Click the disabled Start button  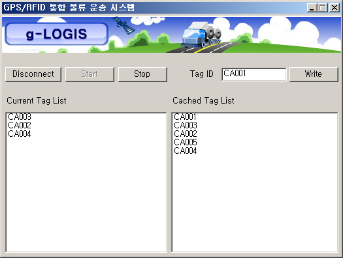pos(90,74)
